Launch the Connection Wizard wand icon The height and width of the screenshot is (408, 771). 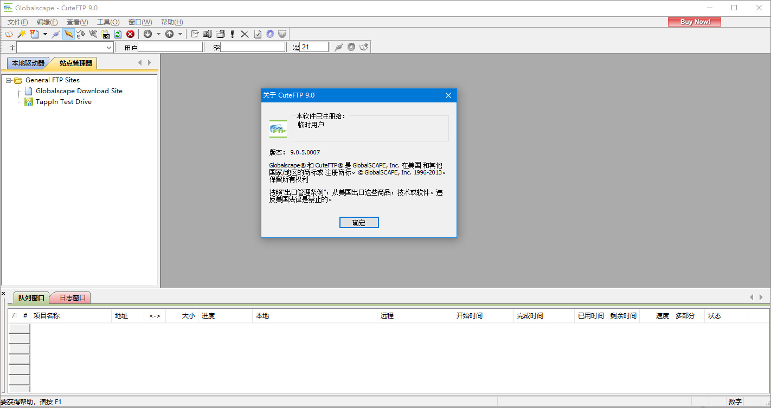[22, 34]
